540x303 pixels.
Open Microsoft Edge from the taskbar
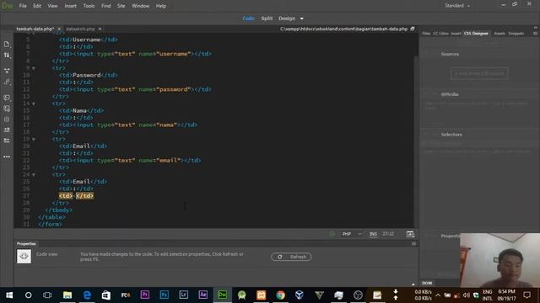[87, 295]
